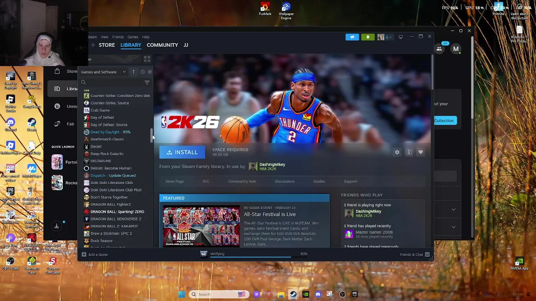
Task: Toggle the recent activity clock filter
Action: coord(142,72)
